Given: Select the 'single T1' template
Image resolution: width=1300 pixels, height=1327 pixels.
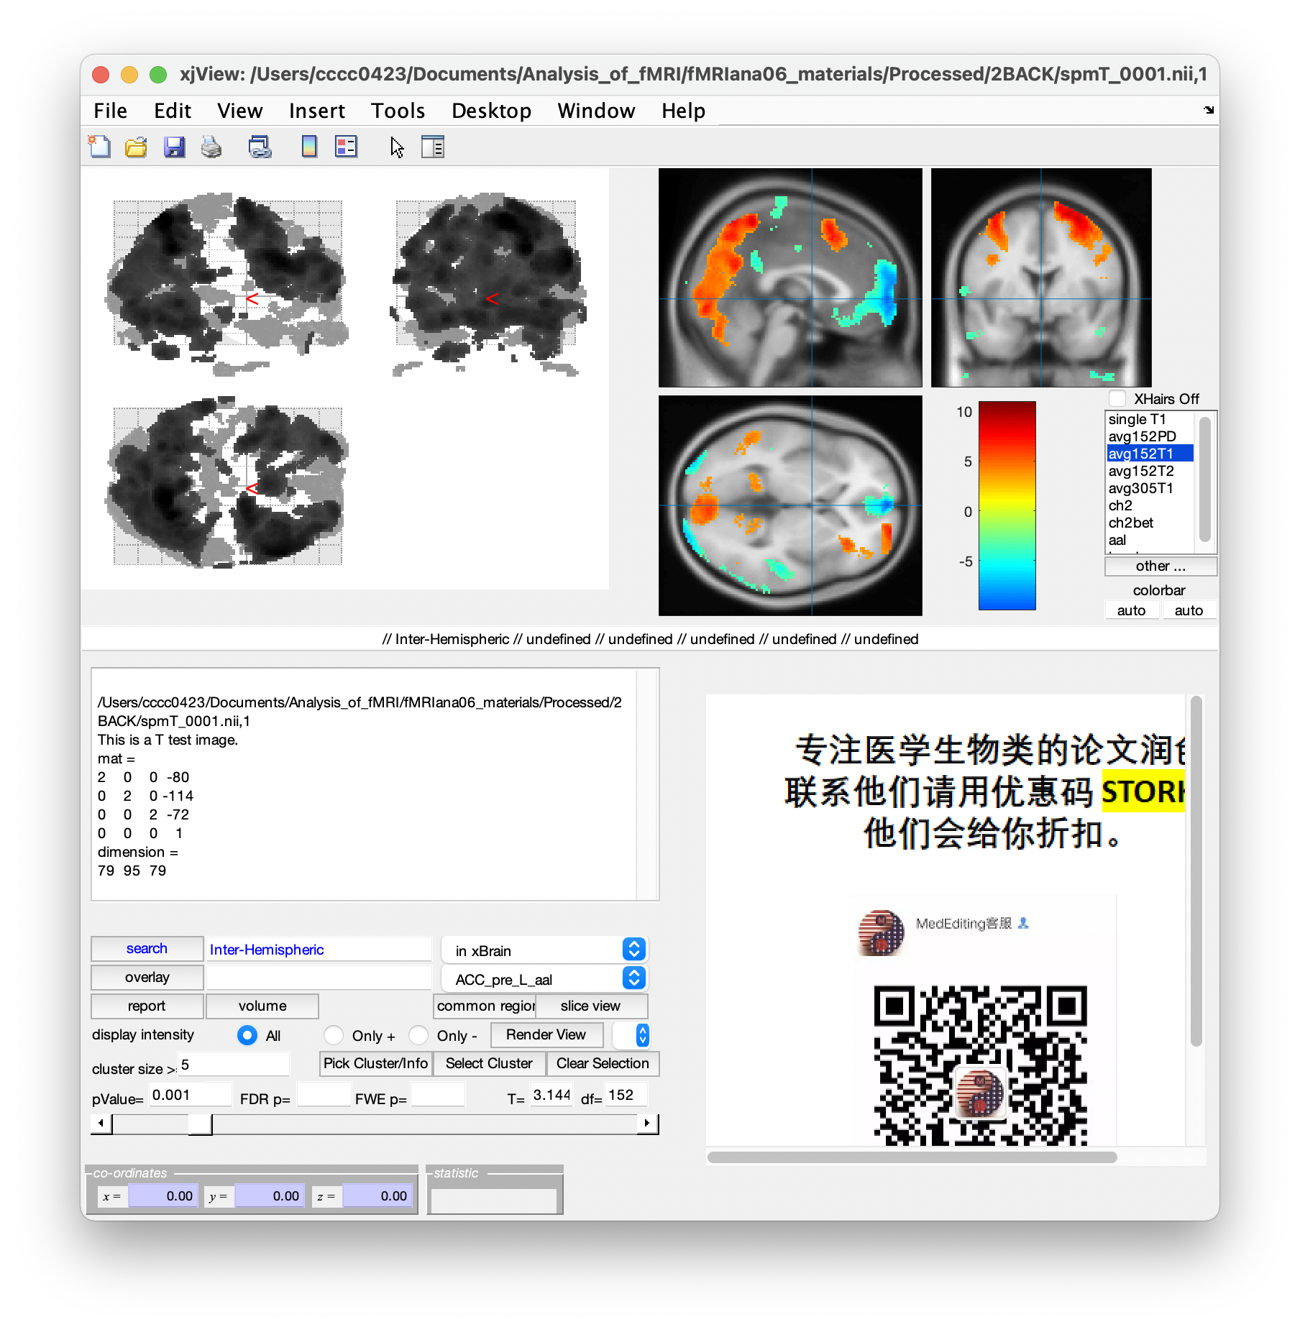Looking at the screenshot, I should pos(1150,420).
